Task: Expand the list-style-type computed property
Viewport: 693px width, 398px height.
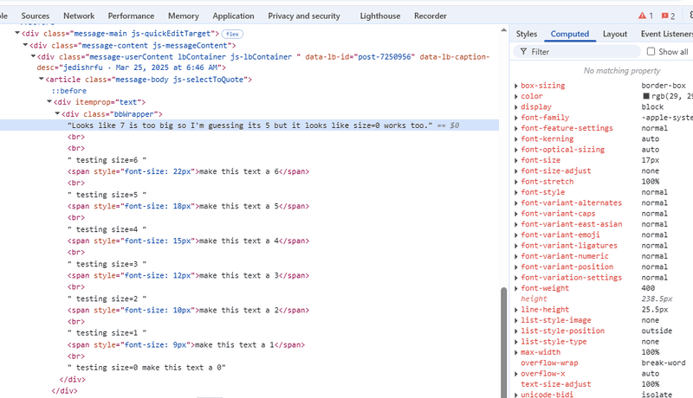Action: point(515,342)
